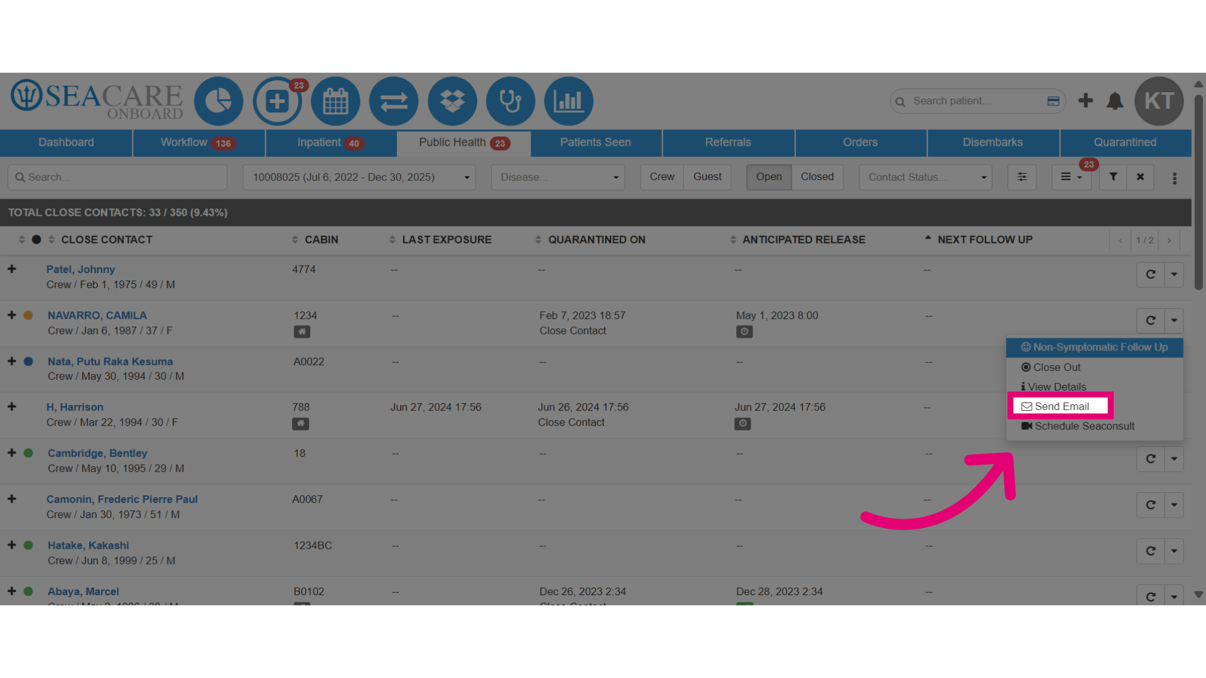The width and height of the screenshot is (1206, 678).
Task: Refresh the Patel, Johnny row
Action: coord(1151,274)
